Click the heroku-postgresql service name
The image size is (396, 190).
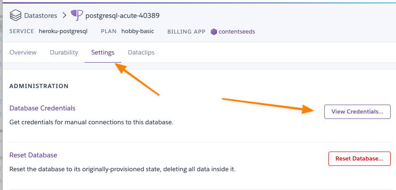pyautogui.click(x=63, y=31)
